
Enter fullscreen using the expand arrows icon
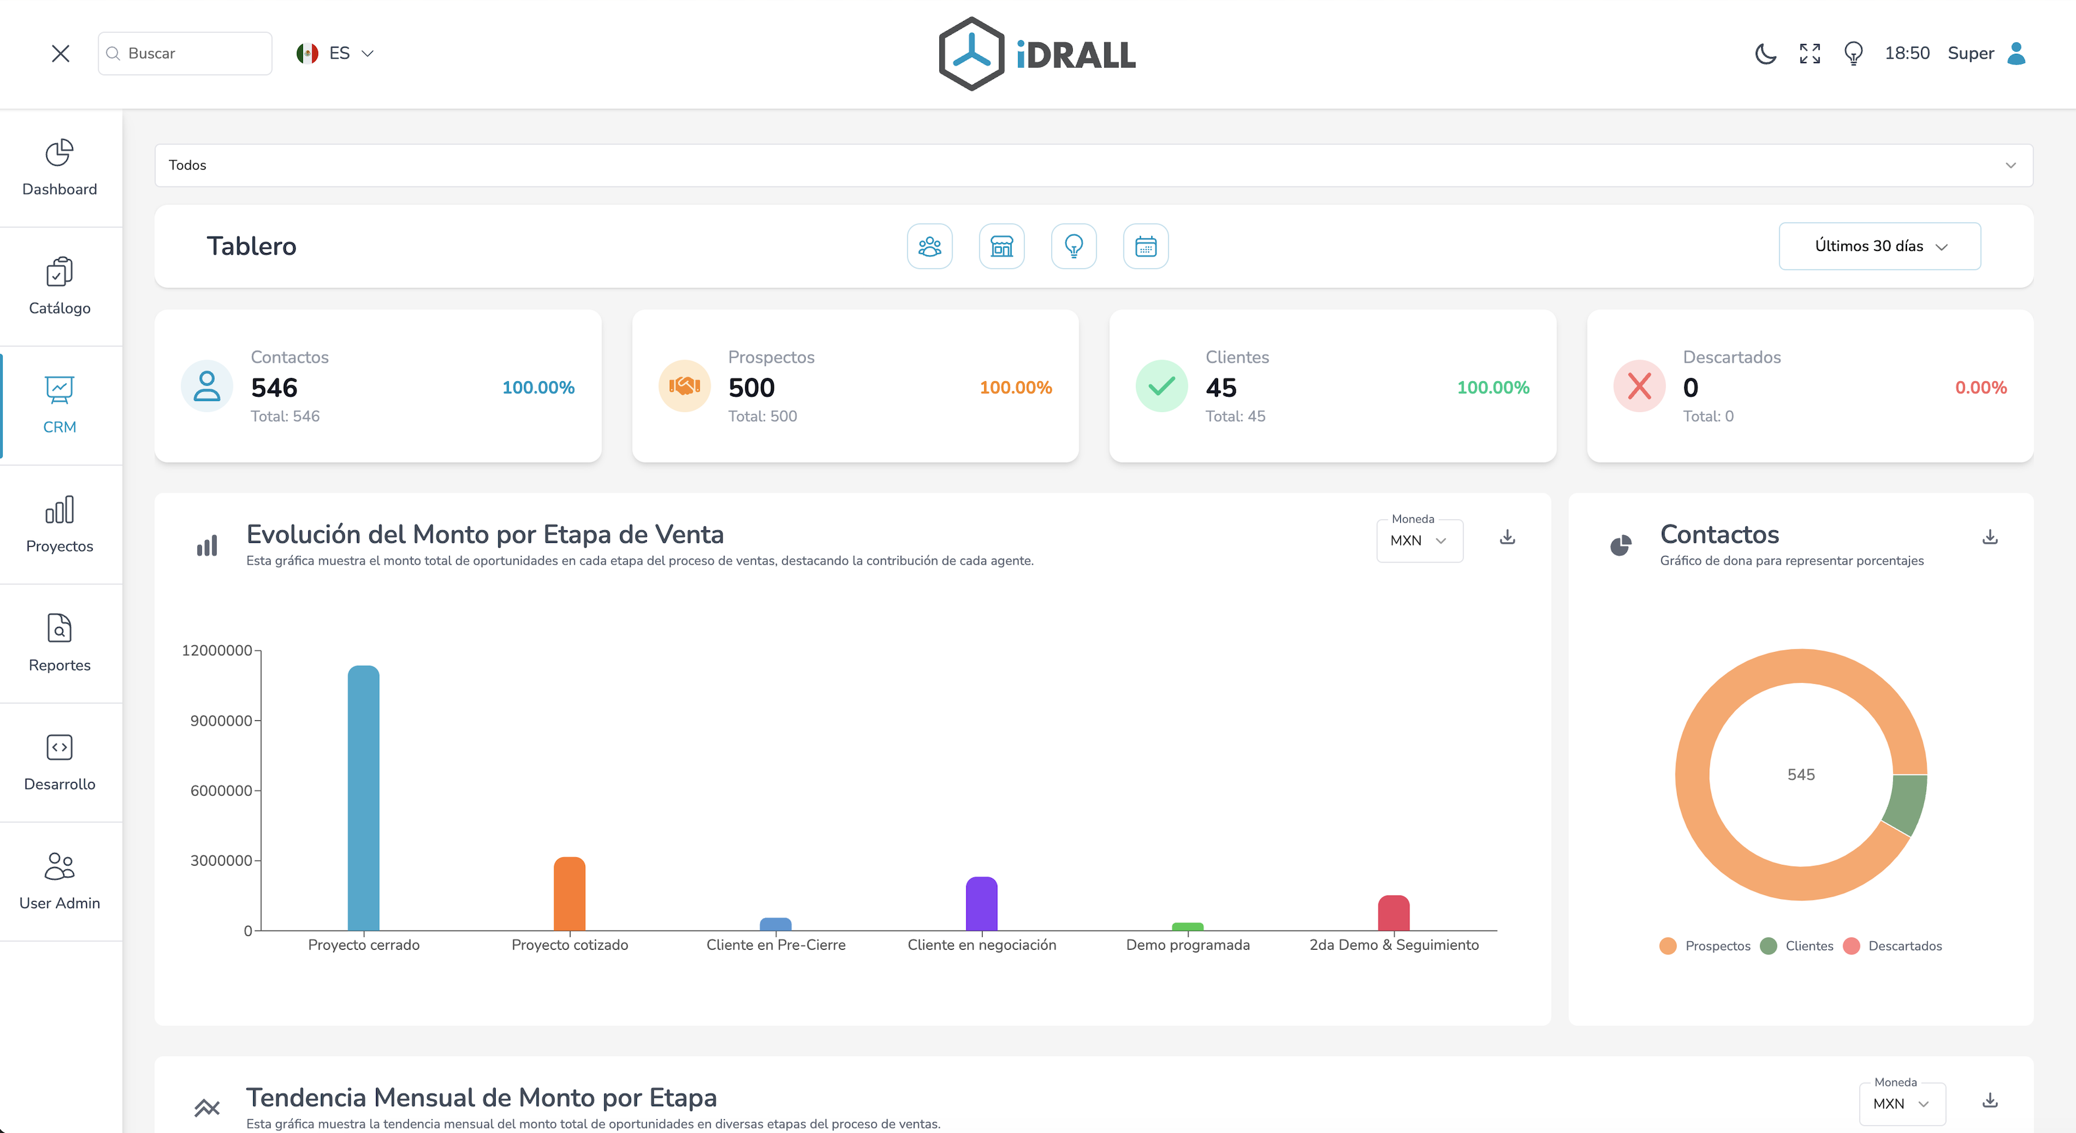point(1809,53)
